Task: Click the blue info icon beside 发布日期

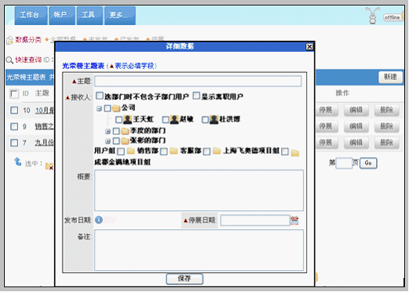Action: [x=99, y=220]
